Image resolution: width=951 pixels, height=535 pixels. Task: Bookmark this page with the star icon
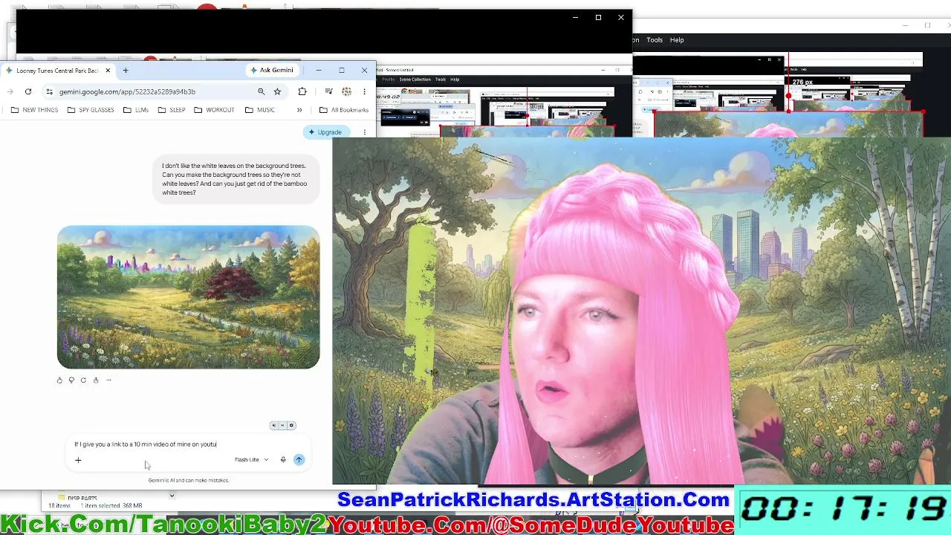[277, 91]
